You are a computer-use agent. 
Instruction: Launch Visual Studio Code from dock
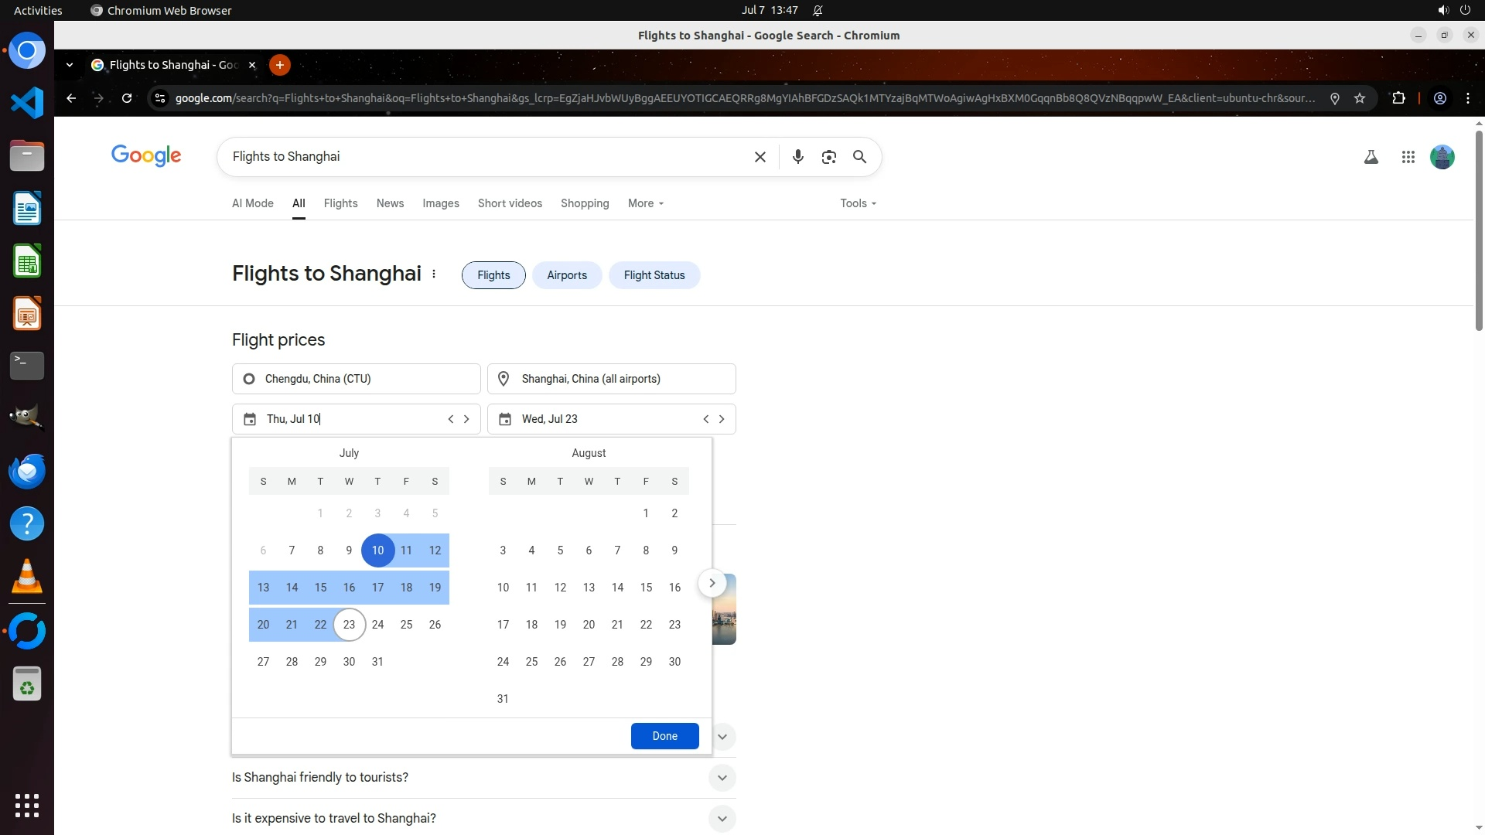point(27,103)
